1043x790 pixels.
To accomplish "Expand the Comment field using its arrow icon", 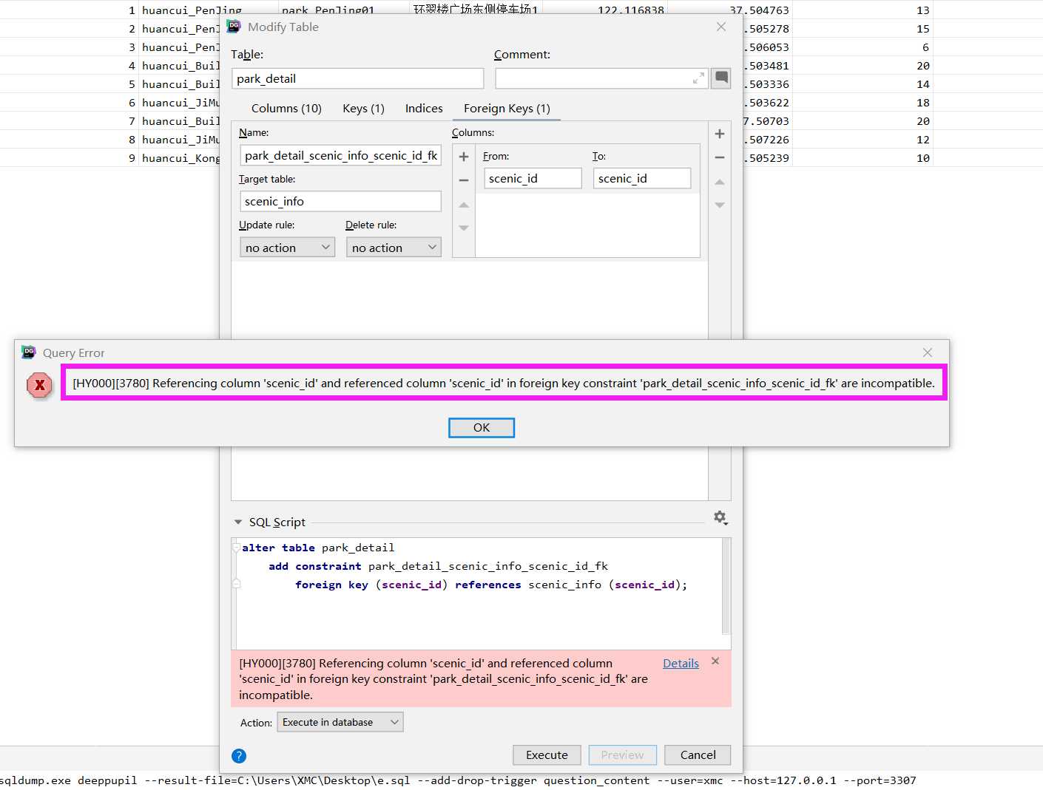I will (x=698, y=78).
